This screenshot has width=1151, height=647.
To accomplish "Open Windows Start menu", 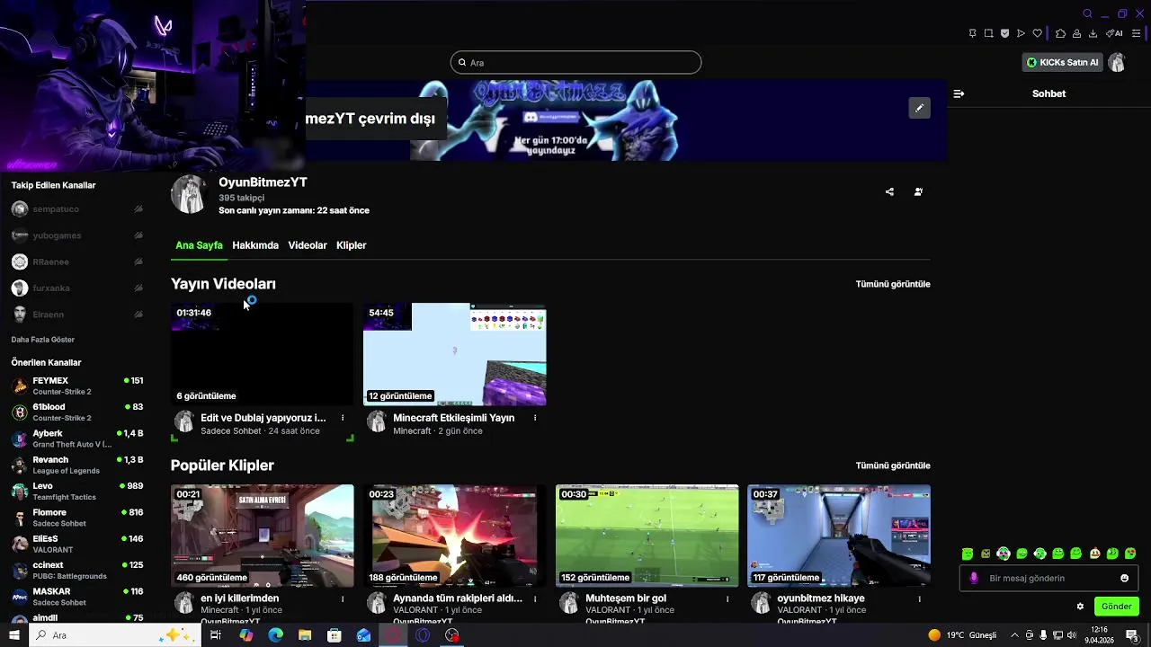I will coord(13,635).
